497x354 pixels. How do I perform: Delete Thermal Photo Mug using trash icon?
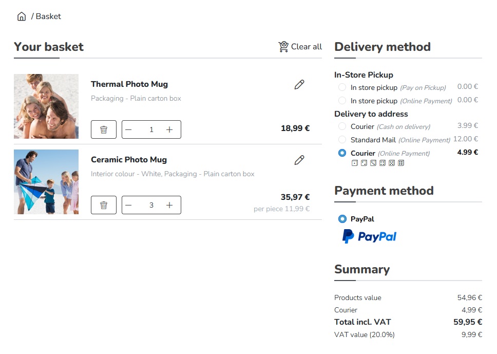[104, 129]
